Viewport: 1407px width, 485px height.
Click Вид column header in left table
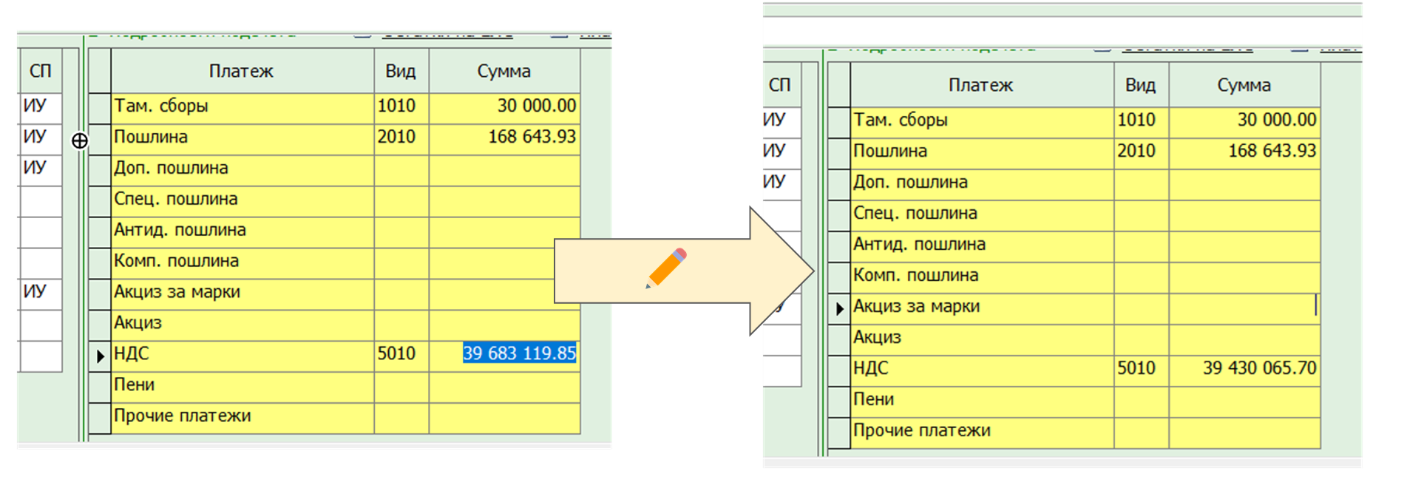tap(400, 72)
